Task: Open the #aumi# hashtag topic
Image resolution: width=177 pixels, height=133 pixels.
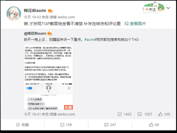Action: [90, 40]
